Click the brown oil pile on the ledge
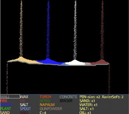Image resolution: width=129 pixels, height=114 pixels. (101, 62)
